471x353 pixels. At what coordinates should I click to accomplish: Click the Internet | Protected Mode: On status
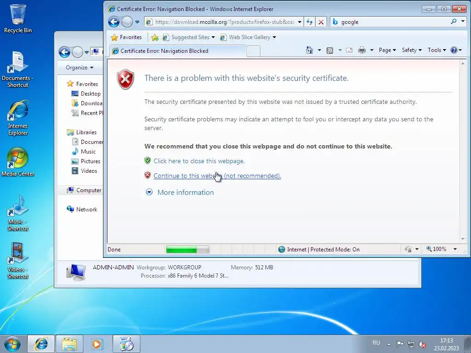pyautogui.click(x=319, y=250)
